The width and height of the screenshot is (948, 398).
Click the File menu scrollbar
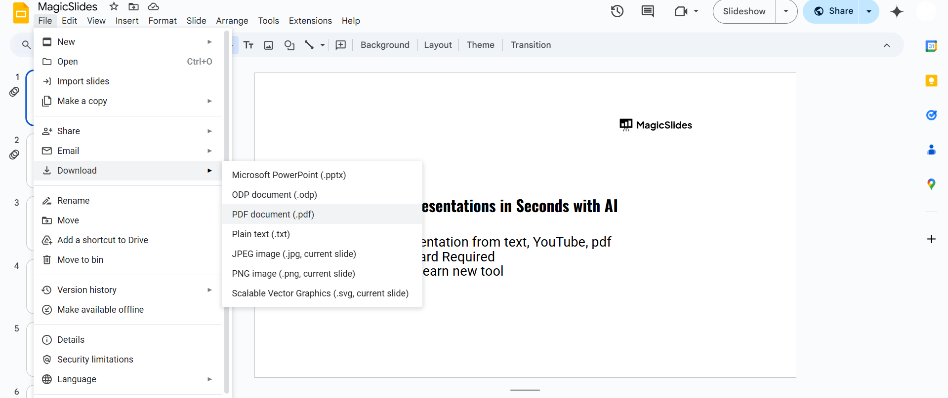click(227, 212)
